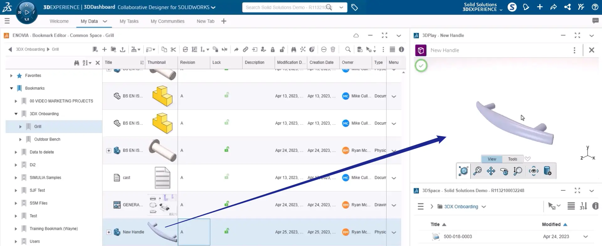
Task: Open the 3DX Onboarding folder dropdown in 3DSpace
Action: [x=484, y=206]
